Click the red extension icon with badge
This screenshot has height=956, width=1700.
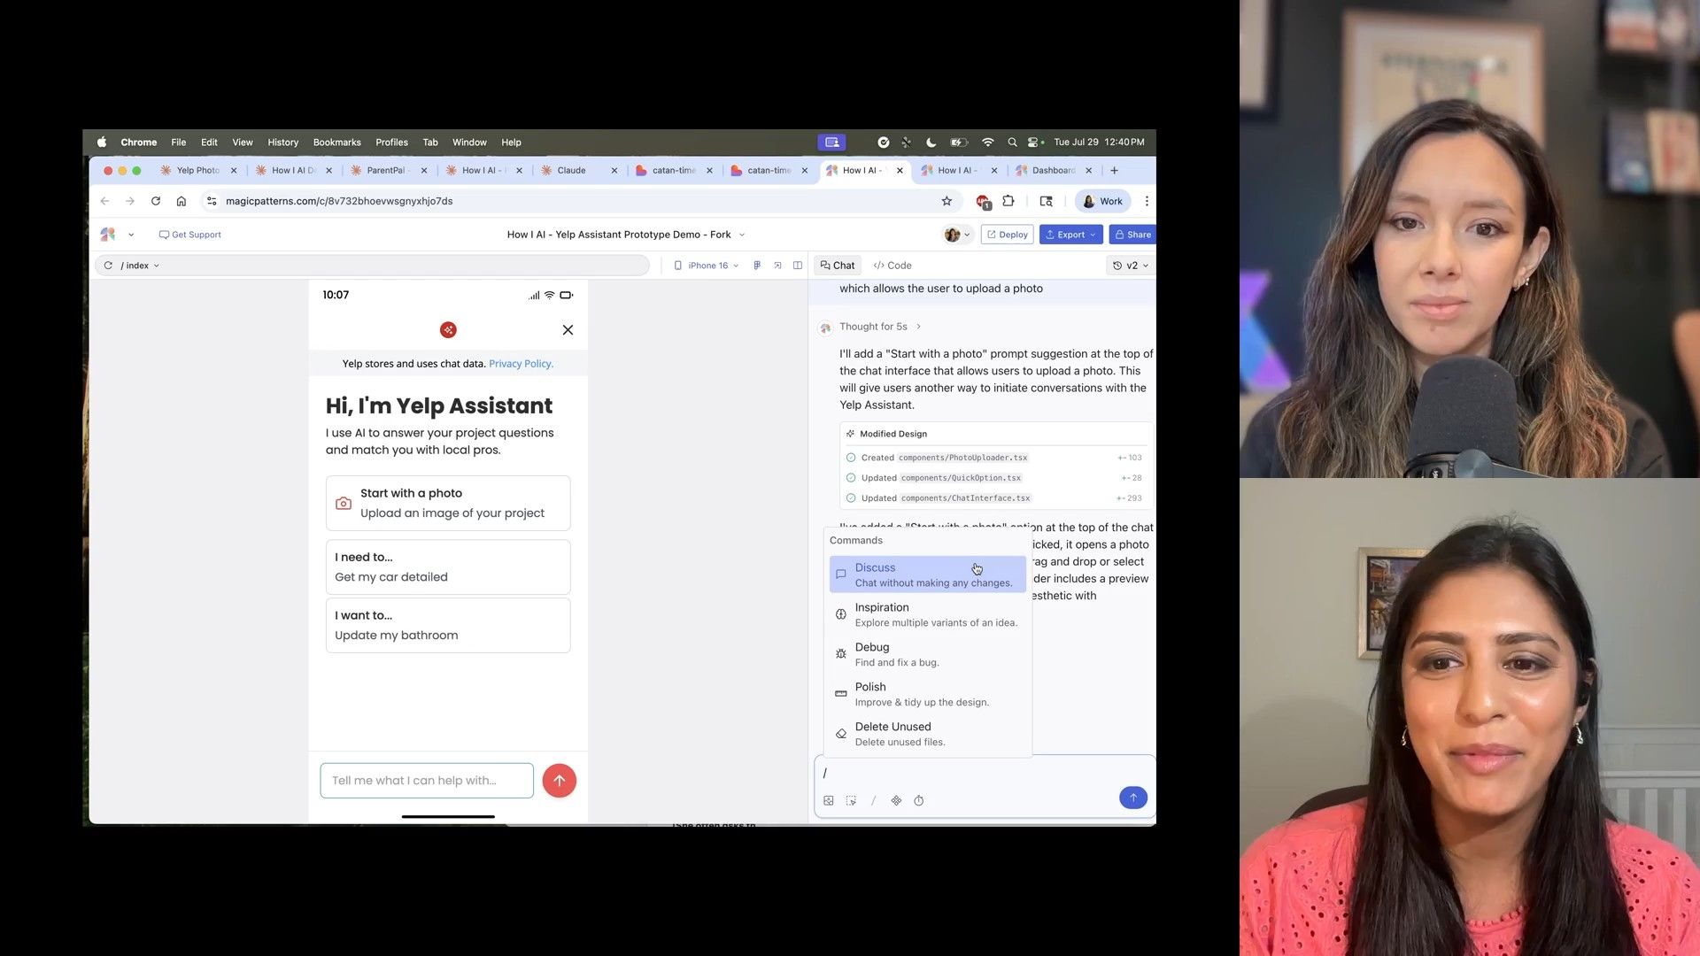point(982,202)
